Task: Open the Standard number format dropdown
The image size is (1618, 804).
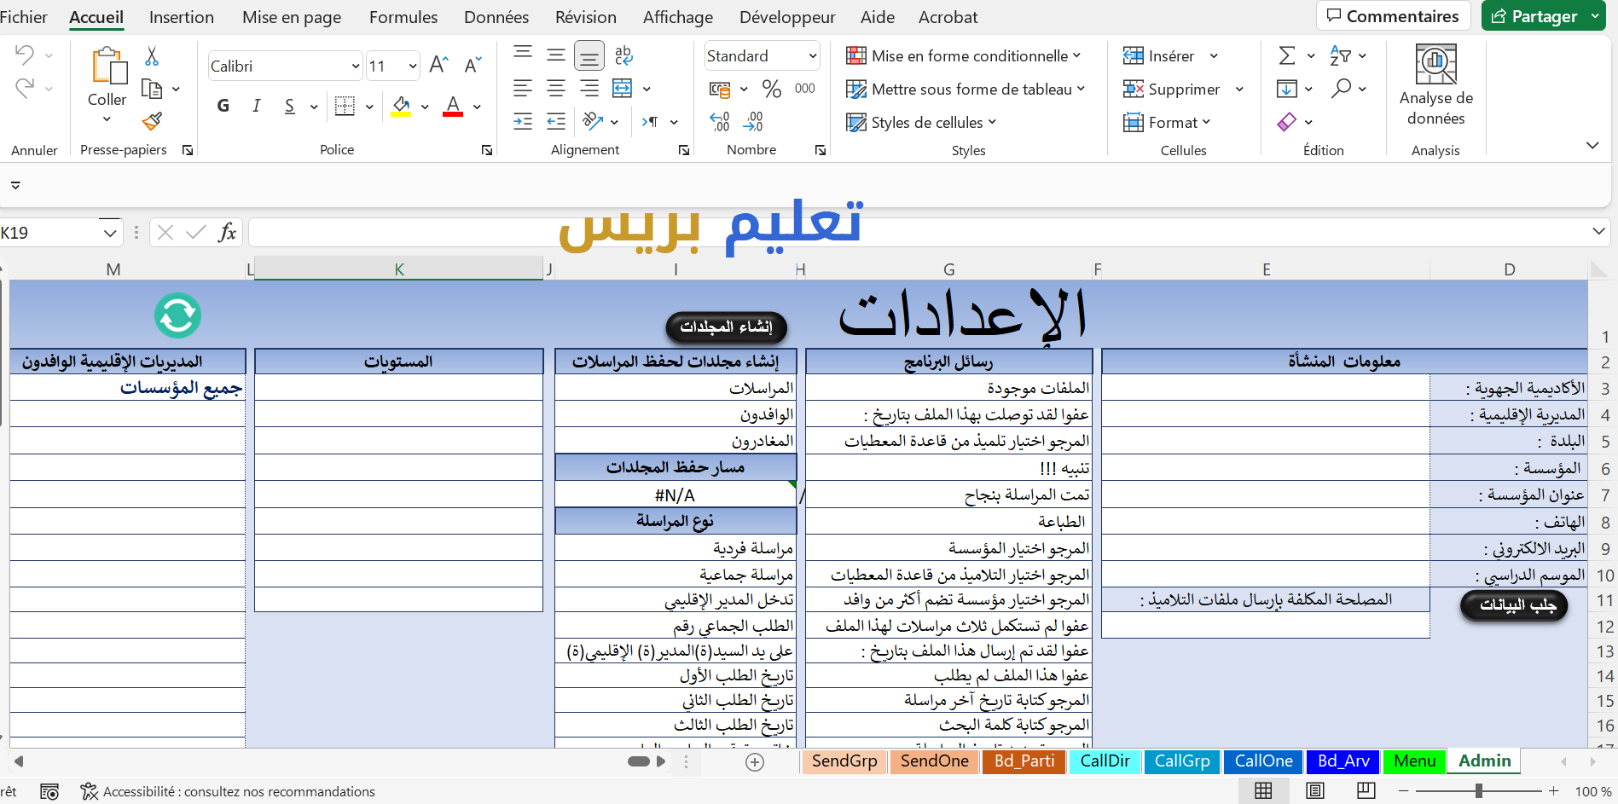Action: [x=812, y=56]
